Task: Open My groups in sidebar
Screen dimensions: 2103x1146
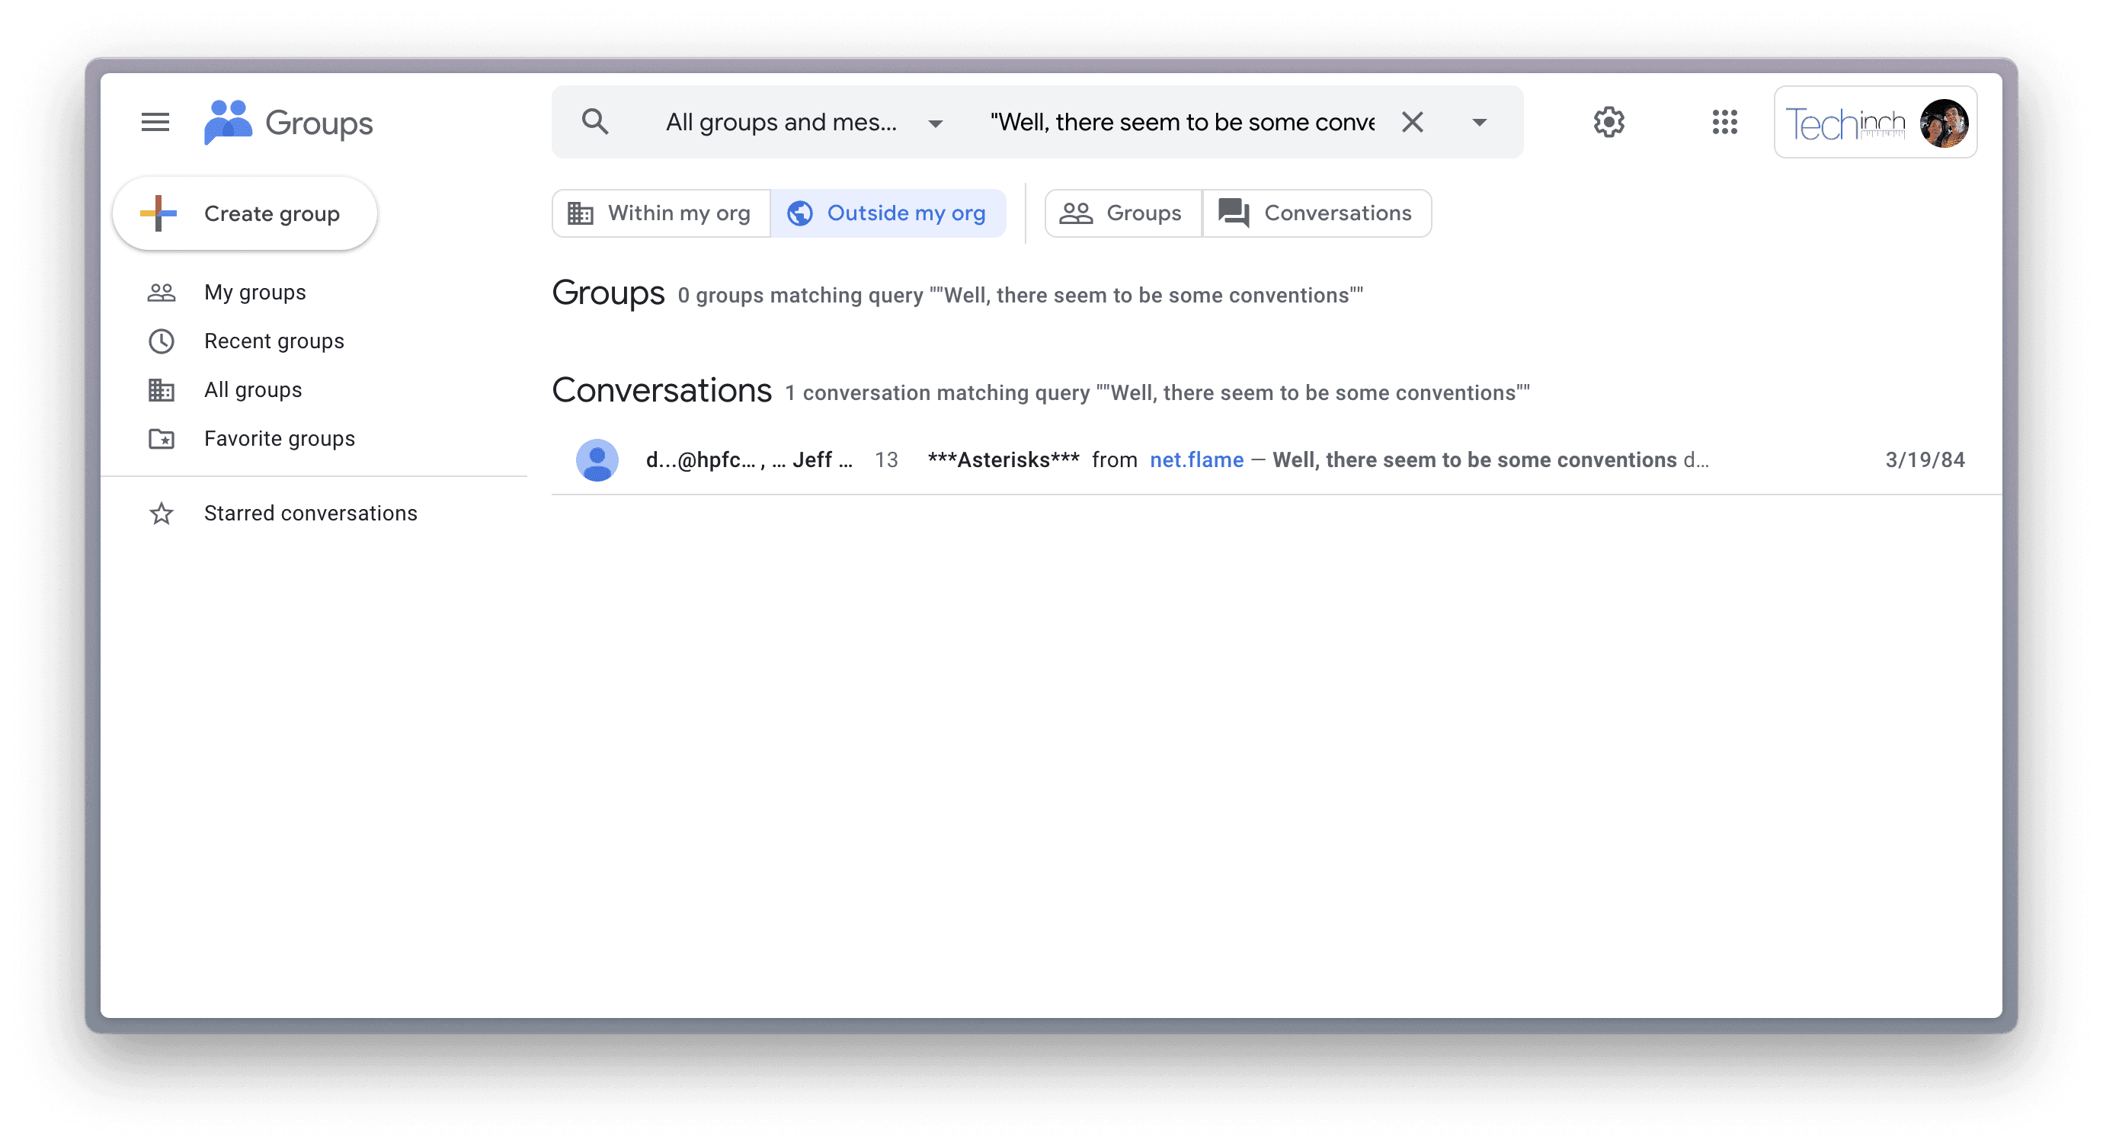Action: pyautogui.click(x=254, y=292)
